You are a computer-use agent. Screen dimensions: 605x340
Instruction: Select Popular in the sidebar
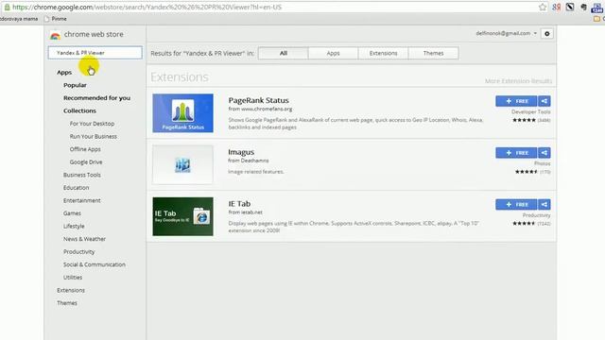coord(75,85)
